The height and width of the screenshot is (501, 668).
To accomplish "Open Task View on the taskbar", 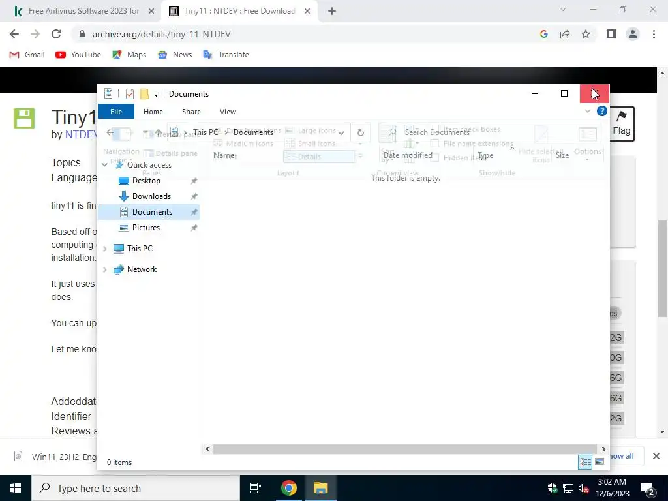I will 255,488.
